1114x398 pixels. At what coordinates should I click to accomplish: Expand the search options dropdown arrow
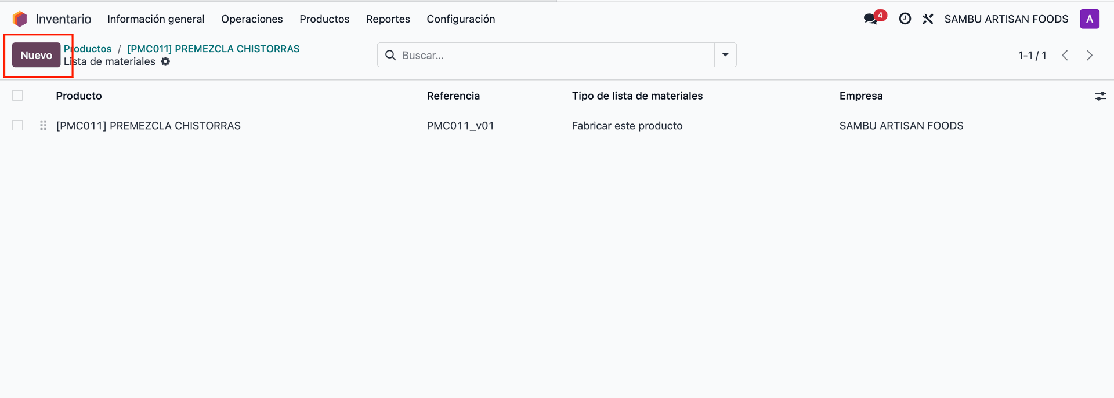coord(725,55)
